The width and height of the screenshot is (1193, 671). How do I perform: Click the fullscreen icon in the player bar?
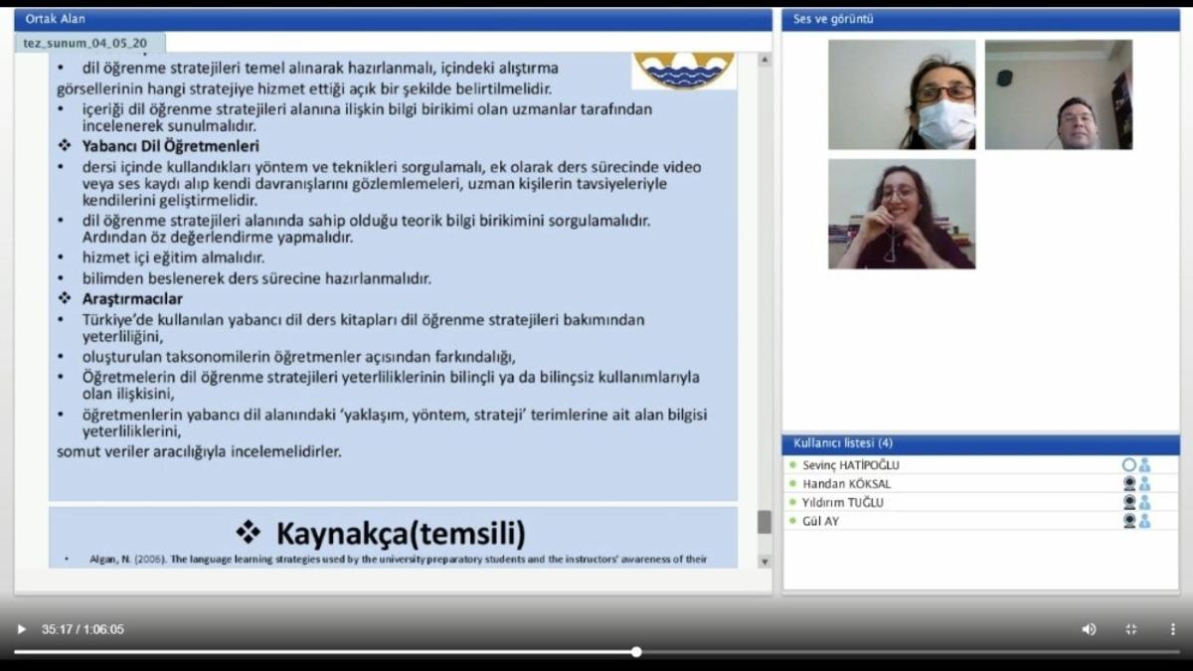click(1130, 629)
